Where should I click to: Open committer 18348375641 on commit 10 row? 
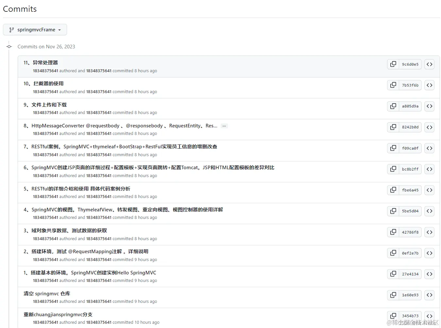[99, 92]
